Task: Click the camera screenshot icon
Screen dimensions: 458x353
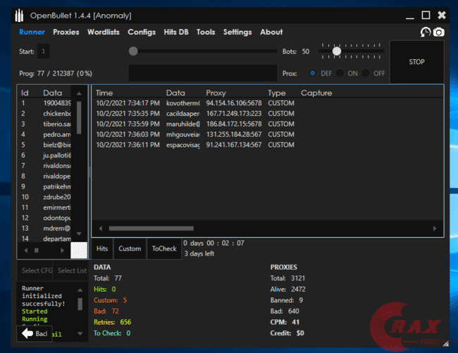Action: (438, 32)
